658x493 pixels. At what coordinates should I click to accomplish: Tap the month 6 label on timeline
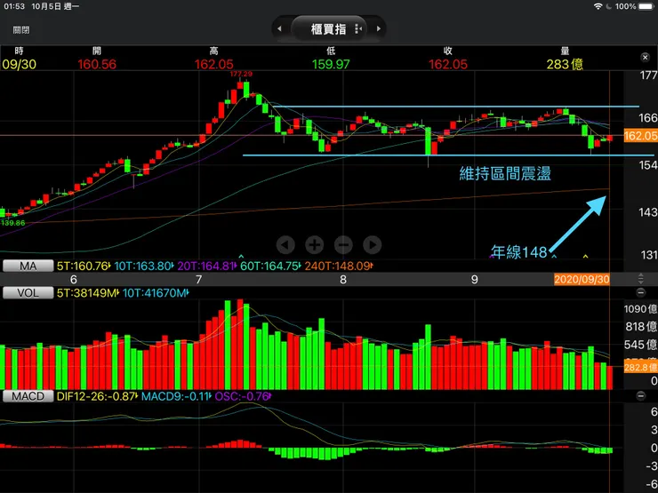click(74, 280)
